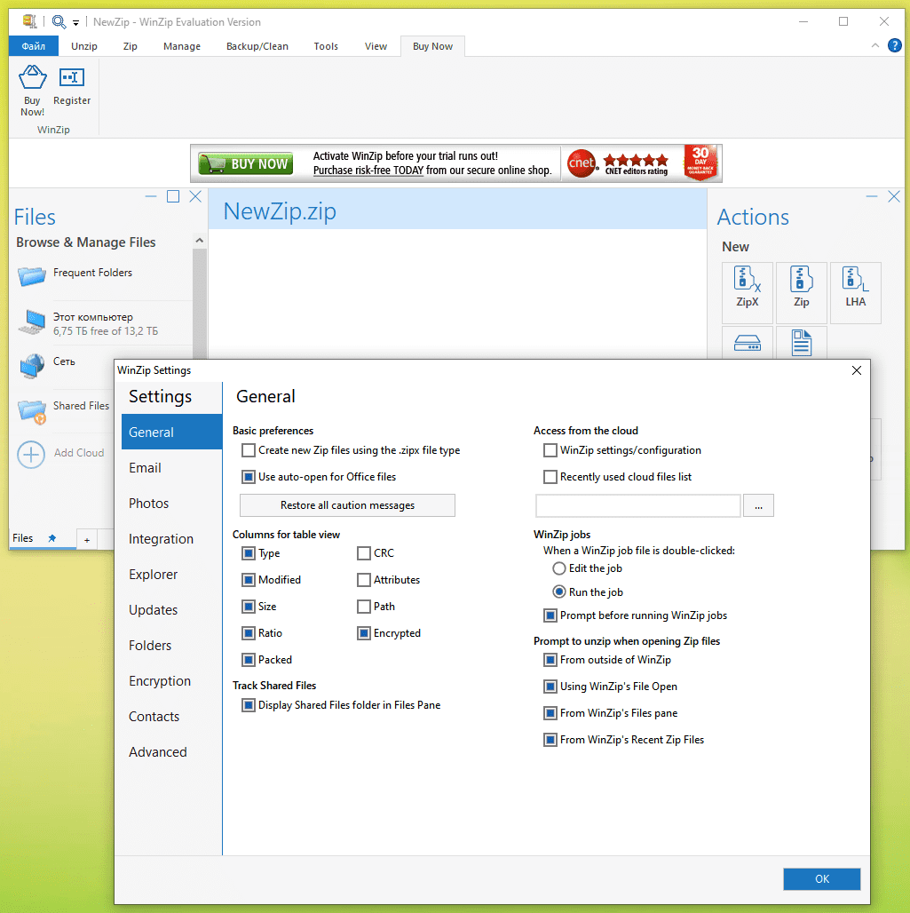Click the document icon below Zip
Image resolution: width=910 pixels, height=913 pixels.
tap(802, 343)
